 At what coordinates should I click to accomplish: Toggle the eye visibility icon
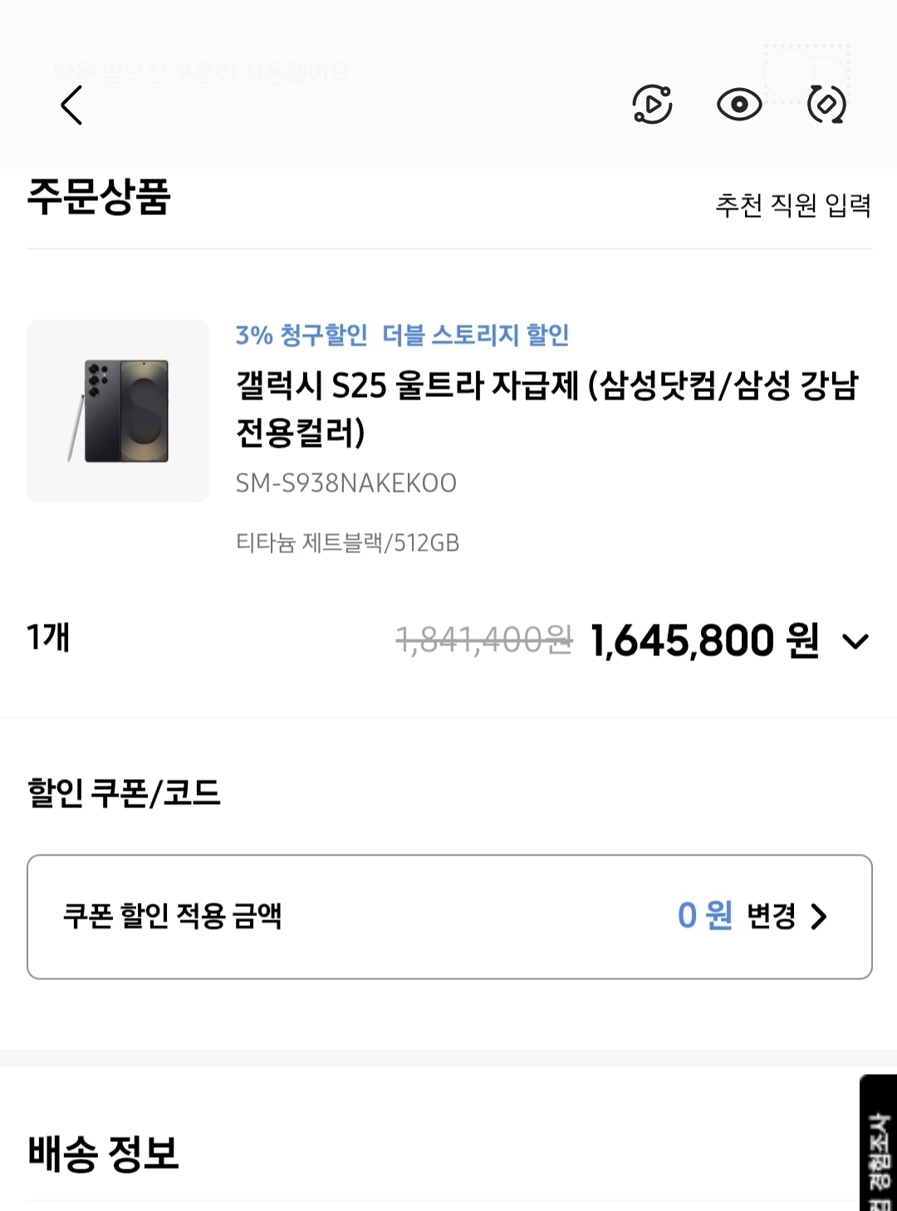point(739,105)
